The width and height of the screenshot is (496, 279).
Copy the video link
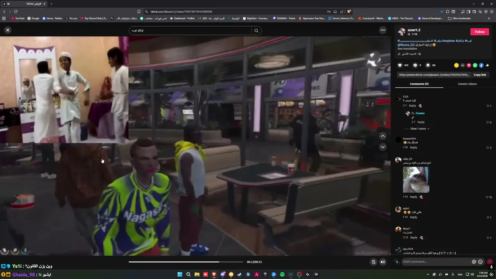pyautogui.click(x=480, y=75)
